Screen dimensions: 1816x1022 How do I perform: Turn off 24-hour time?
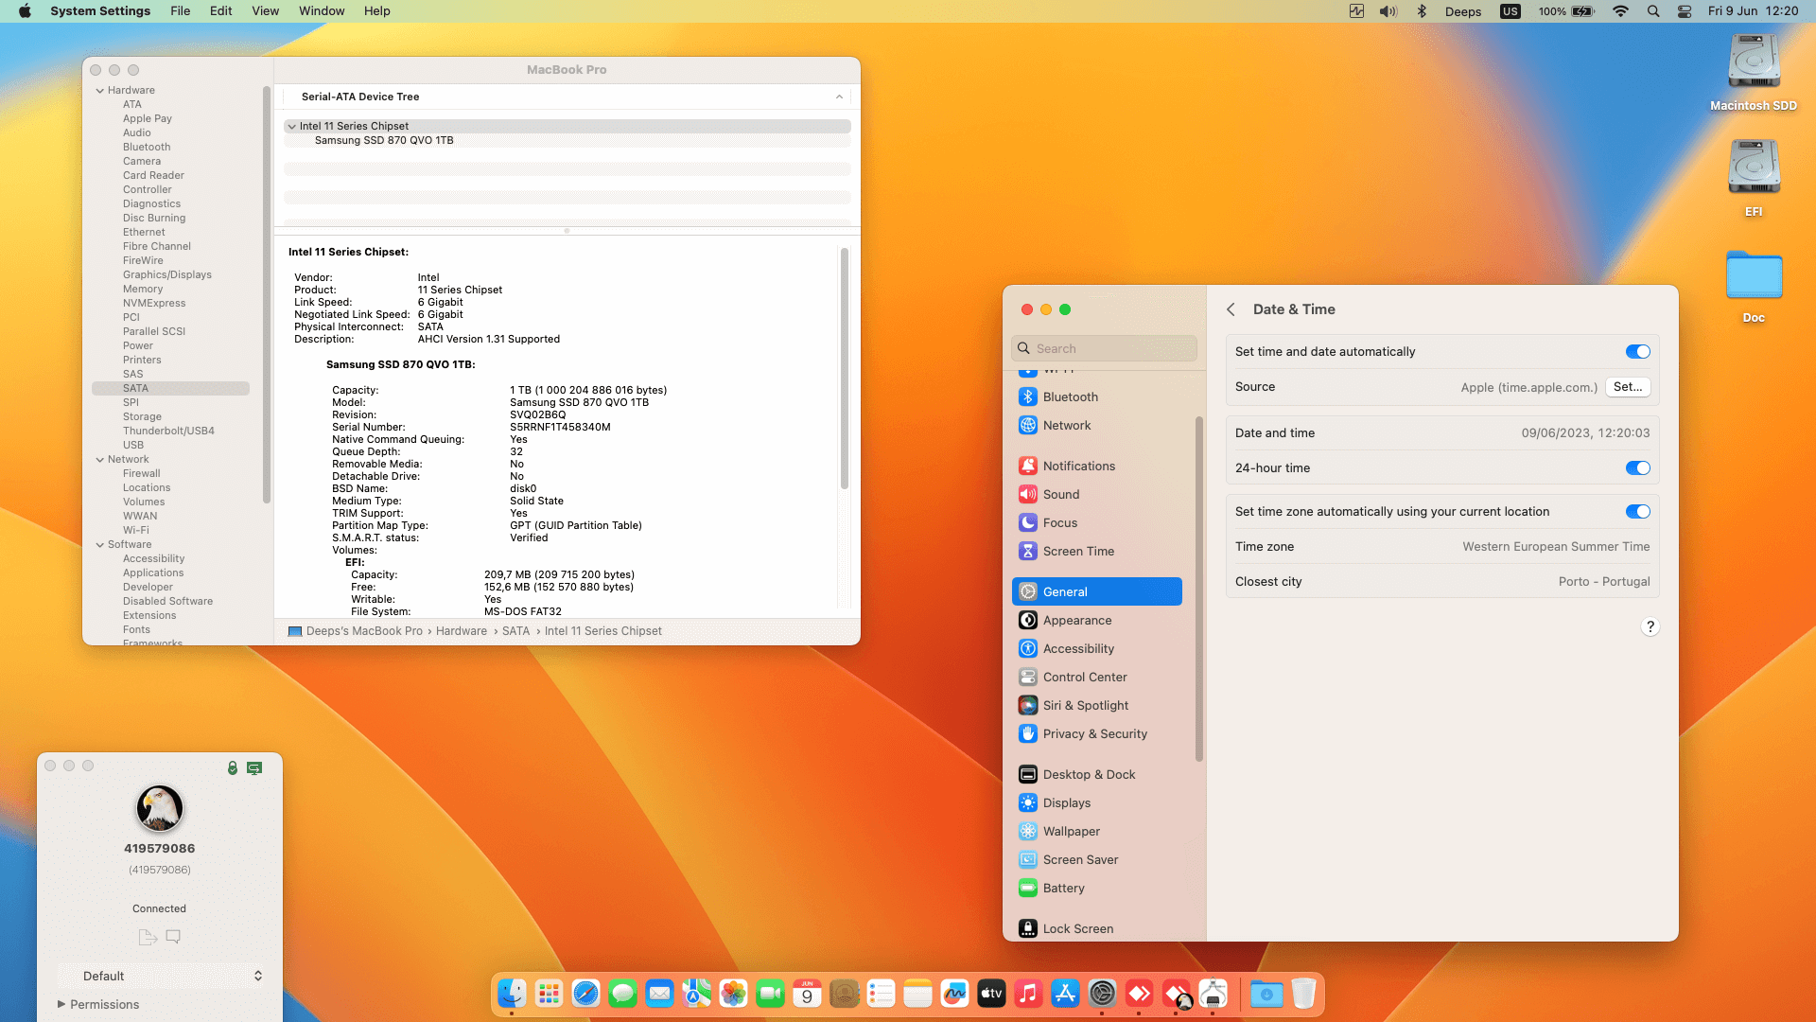[1637, 467]
